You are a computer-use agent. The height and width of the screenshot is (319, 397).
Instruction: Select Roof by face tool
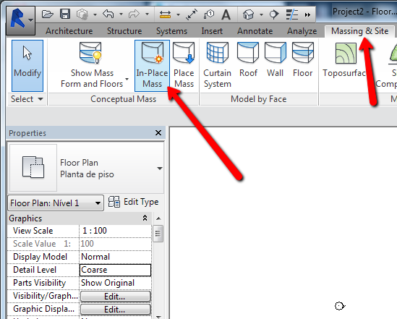click(x=248, y=60)
